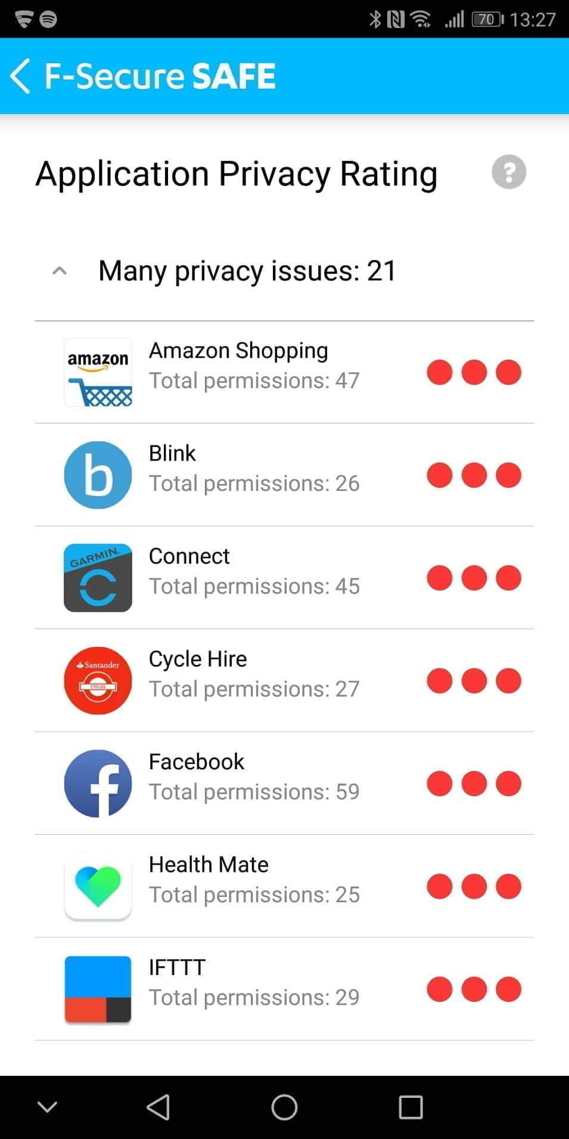Collapse the Many privacy issues section

(60, 271)
